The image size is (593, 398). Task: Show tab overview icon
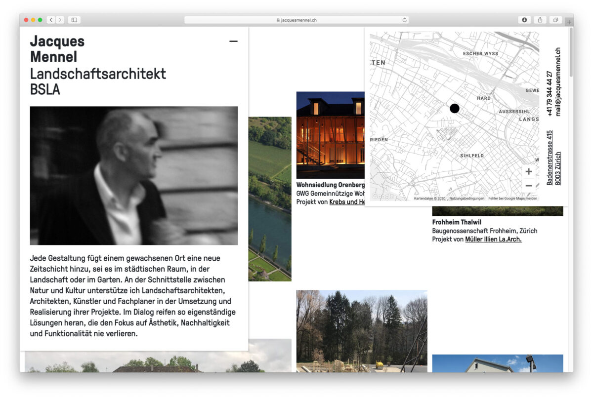[x=555, y=20]
